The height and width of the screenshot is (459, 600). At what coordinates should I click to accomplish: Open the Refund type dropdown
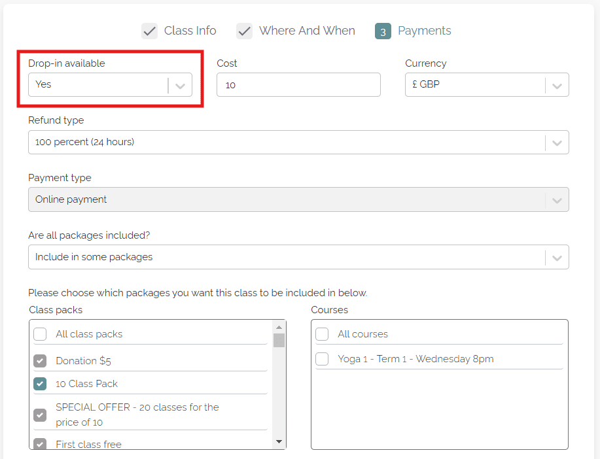pyautogui.click(x=298, y=142)
